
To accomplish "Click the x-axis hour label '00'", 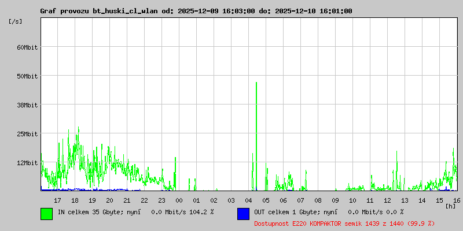I will tap(179, 200).
